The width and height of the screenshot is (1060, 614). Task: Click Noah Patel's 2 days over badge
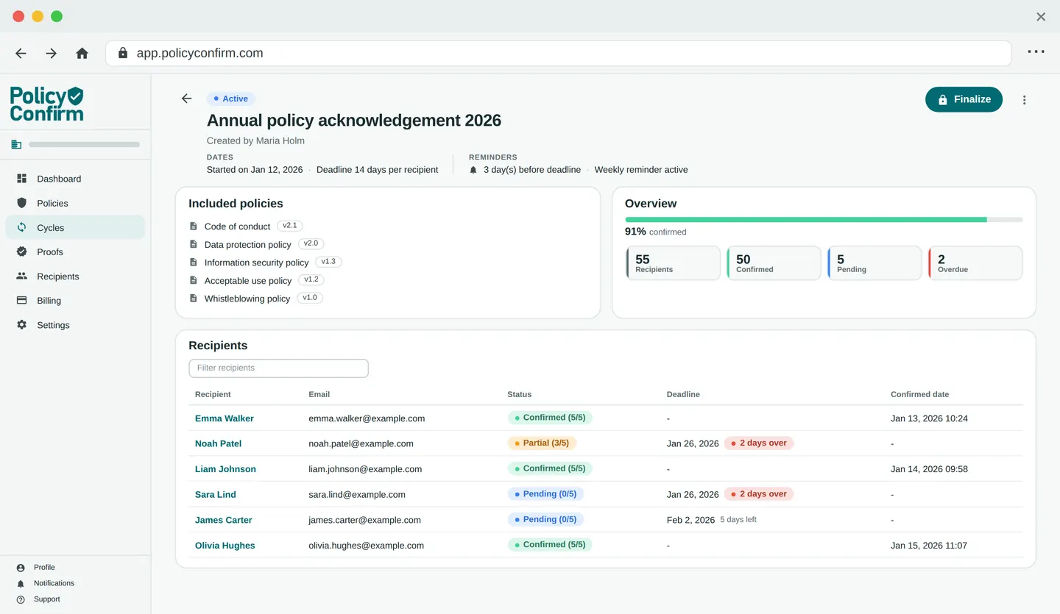point(759,443)
